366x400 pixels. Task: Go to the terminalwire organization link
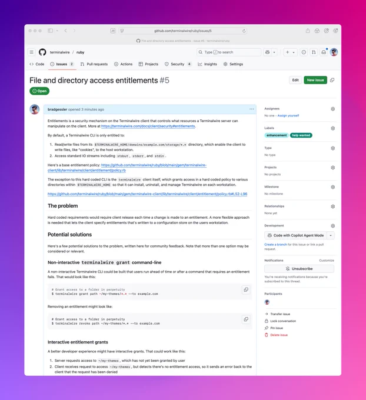[x=59, y=52]
